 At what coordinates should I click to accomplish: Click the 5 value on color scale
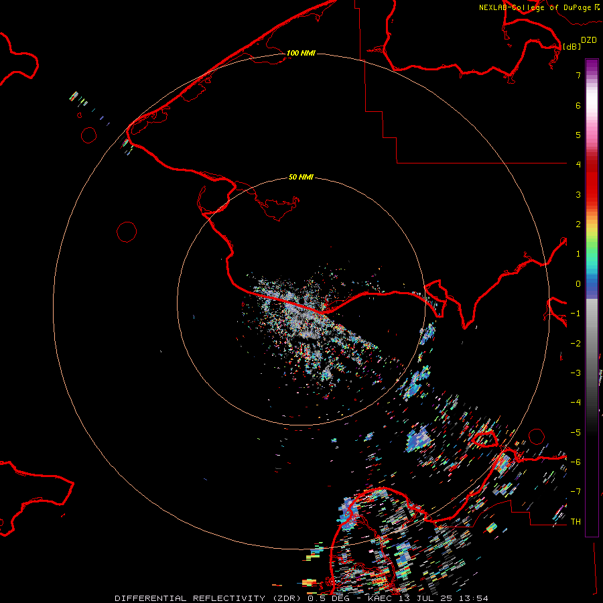[578, 135]
